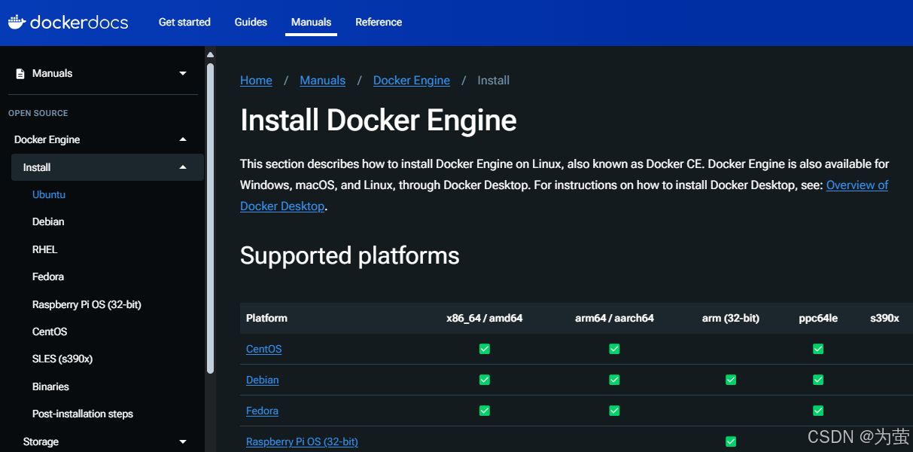Open the Fedora link in the platforms table
The image size is (913, 452).
(262, 411)
